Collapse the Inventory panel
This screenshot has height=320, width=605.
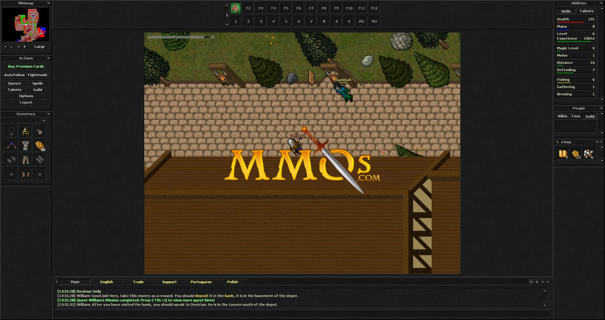[49, 114]
